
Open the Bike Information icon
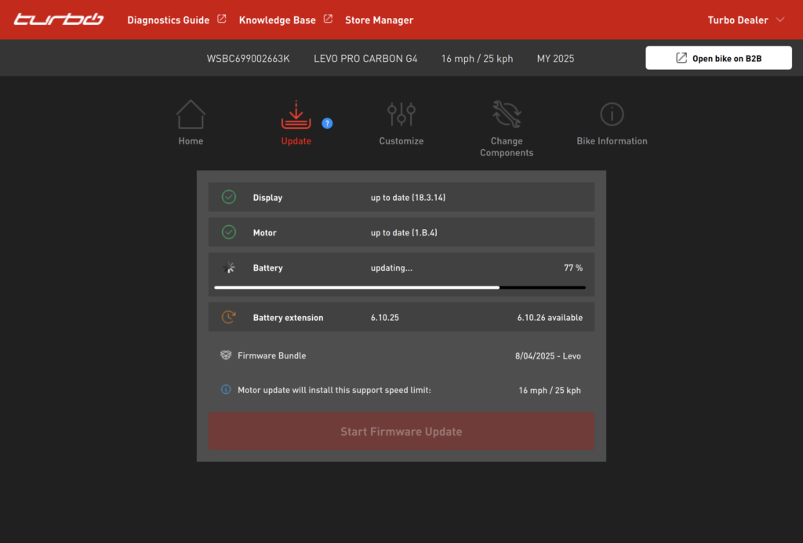612,115
